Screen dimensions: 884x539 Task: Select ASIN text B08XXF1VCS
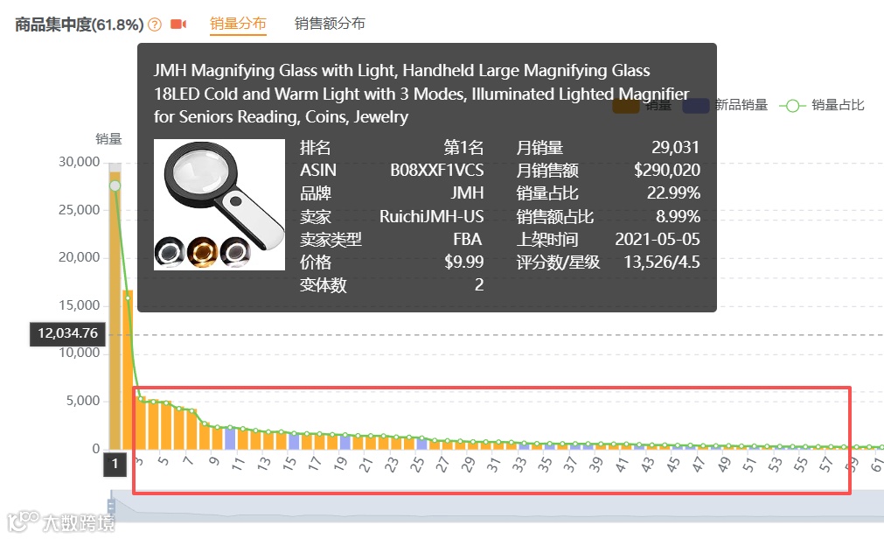(x=437, y=170)
